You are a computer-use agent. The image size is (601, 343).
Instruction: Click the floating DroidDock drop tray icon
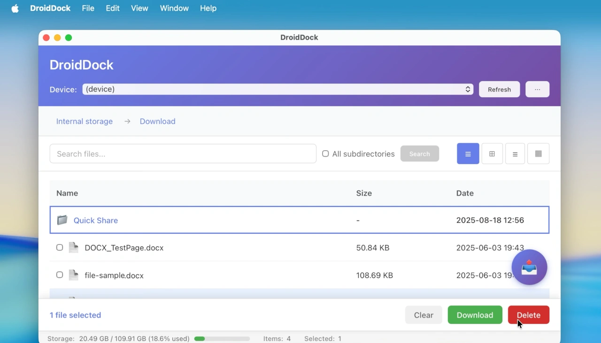[529, 267]
